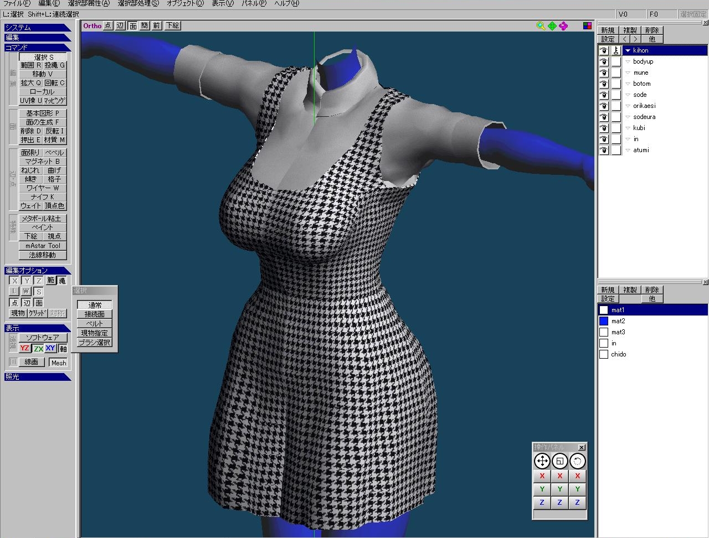The height and width of the screenshot is (538, 709).
Task: Open the 選択部処理(S) menu
Action: pyautogui.click(x=138, y=3)
